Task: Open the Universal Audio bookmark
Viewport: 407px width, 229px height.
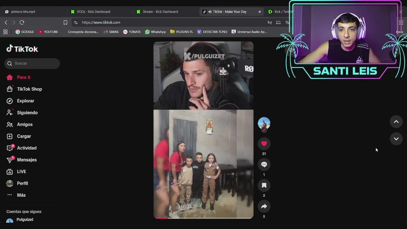Action: tap(249, 32)
